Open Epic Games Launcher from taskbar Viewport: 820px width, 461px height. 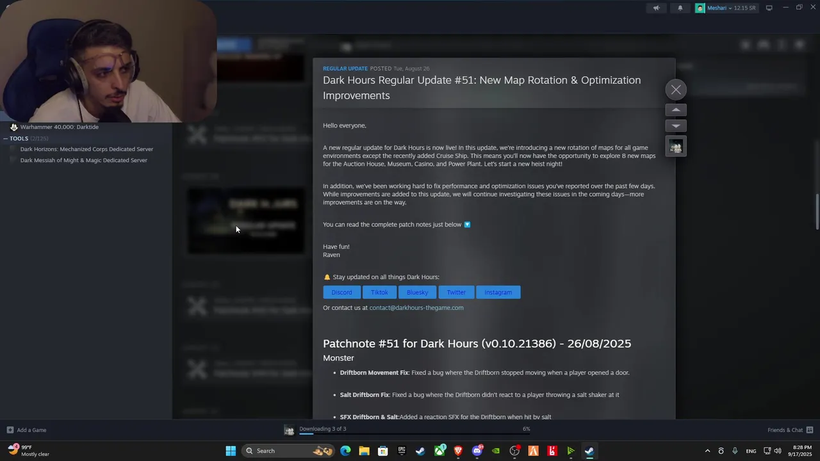coord(402,451)
